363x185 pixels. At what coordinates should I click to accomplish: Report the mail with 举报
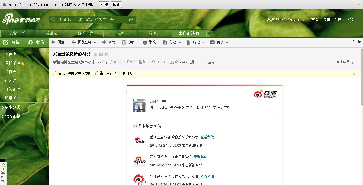[149, 42]
